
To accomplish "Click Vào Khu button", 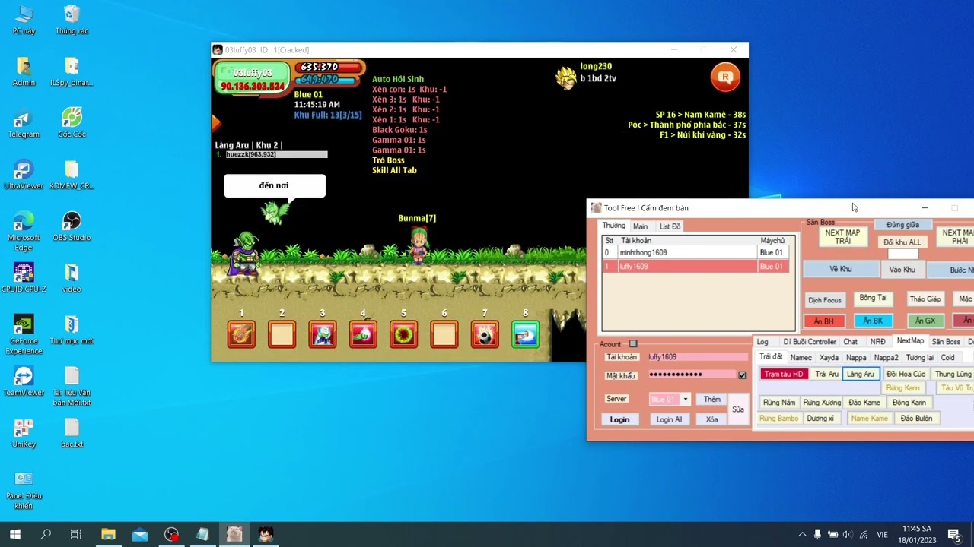I will (x=902, y=269).
